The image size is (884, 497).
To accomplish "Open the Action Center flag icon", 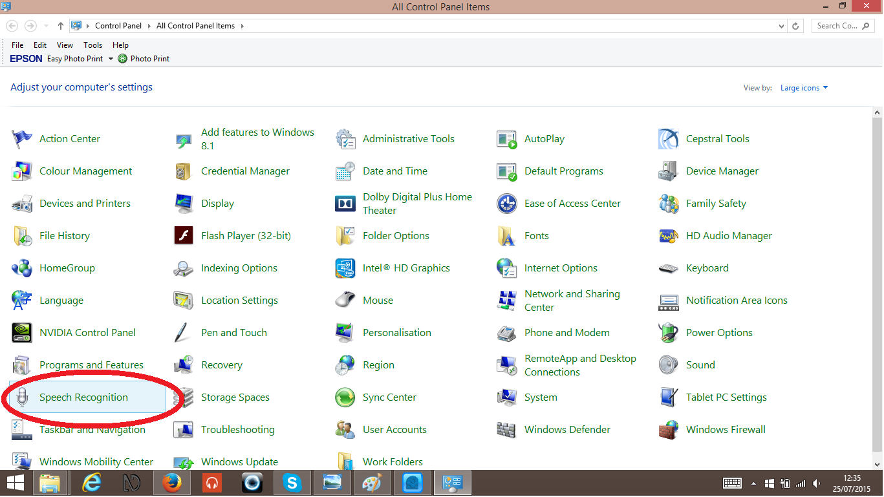I will tap(22, 139).
